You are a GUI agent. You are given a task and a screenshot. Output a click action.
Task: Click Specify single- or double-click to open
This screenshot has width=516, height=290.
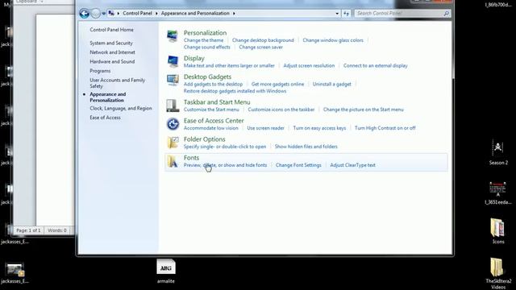225,147
